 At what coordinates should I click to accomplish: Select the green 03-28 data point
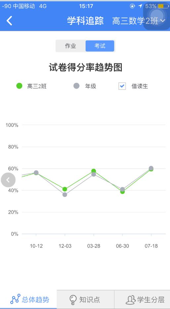click(x=94, y=171)
